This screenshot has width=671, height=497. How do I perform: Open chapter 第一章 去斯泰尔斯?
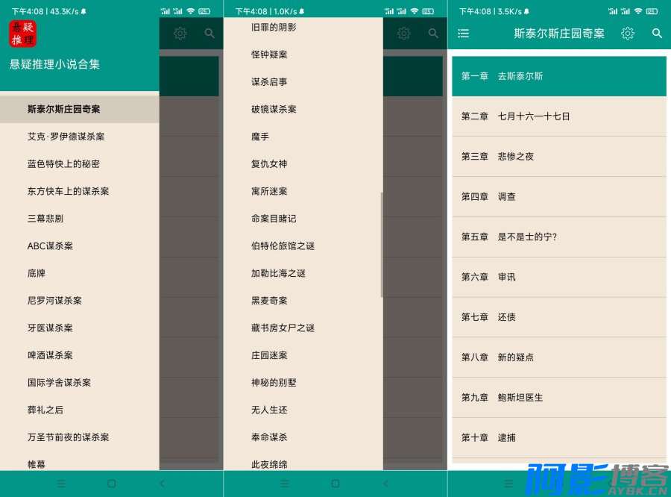(x=558, y=76)
